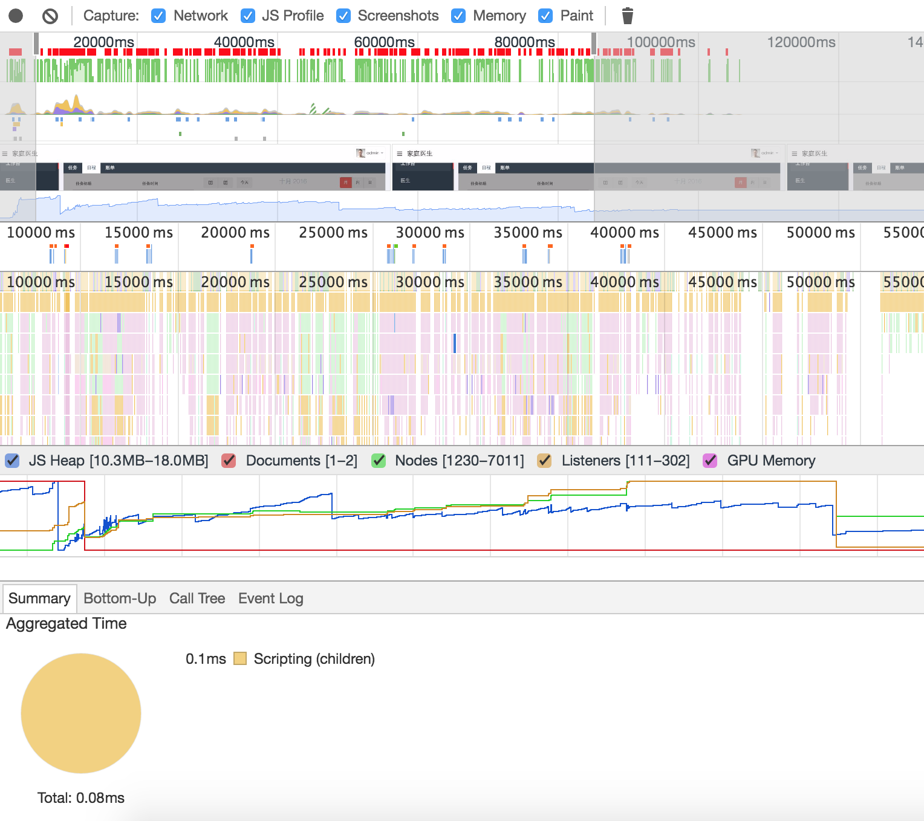Toggle the JS Profile capture checkbox
The image size is (924, 821).
point(247,16)
